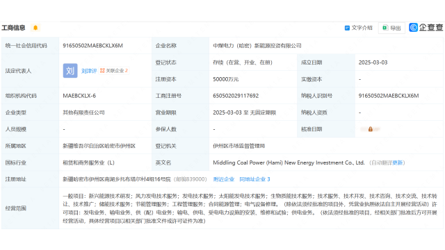Viewport: 445px width, 250px height.
Task: Click the 纳税人资质 label cell
Action: tap(326, 112)
